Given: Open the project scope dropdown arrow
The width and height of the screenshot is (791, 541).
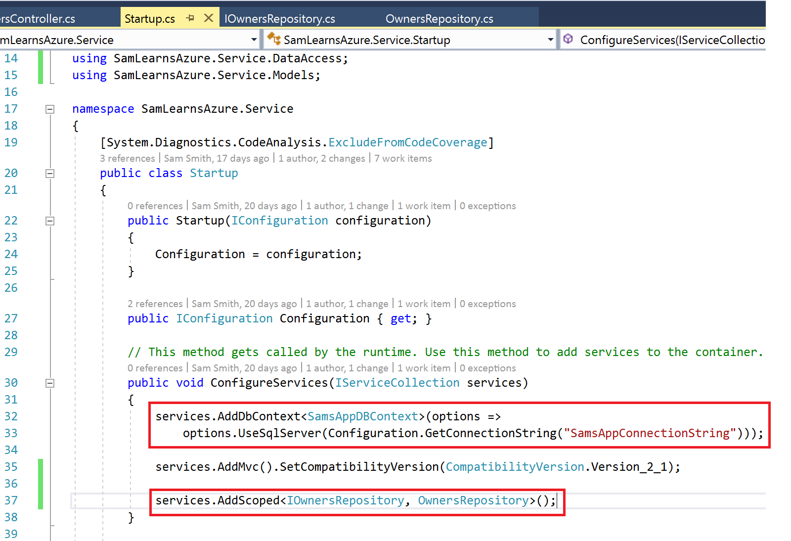Looking at the screenshot, I should 254,40.
